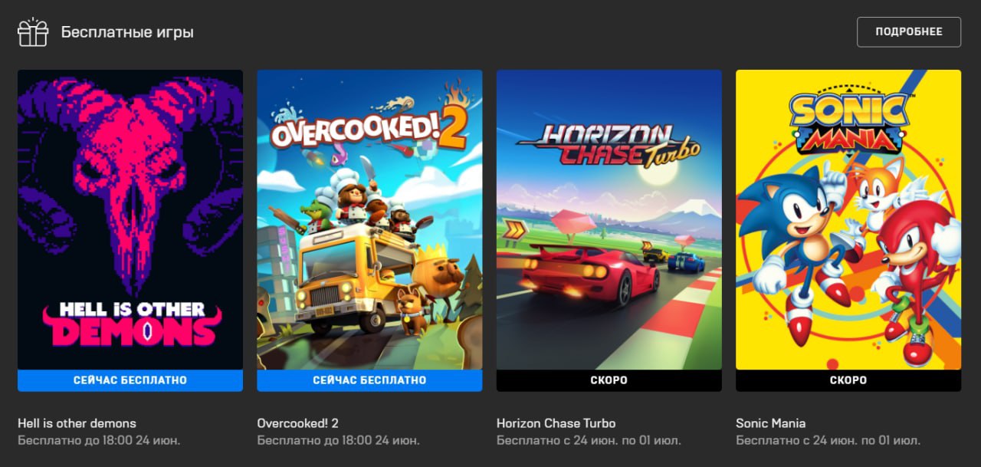This screenshot has width=981, height=467.
Task: Click СКОРО banner under Horizon Chase Turbo
Action: pos(609,380)
